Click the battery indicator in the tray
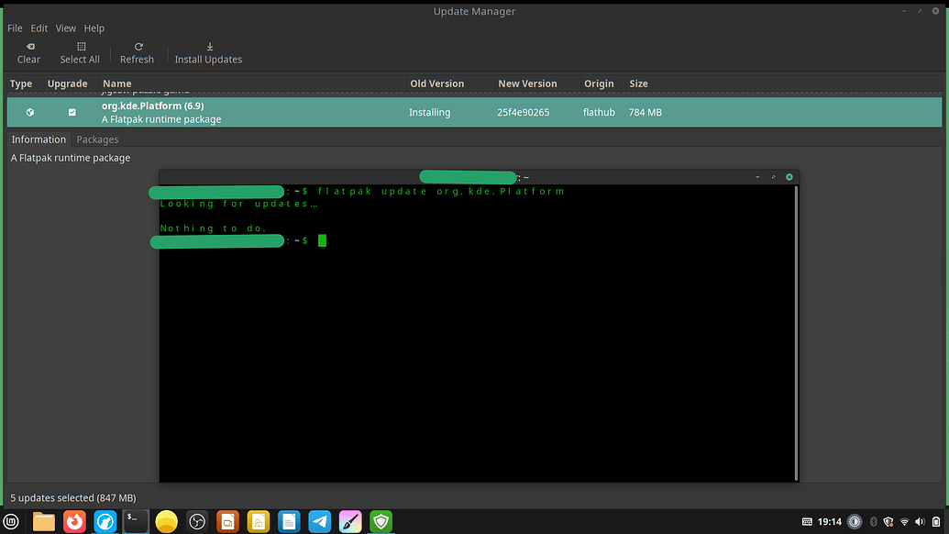 [x=935, y=520]
